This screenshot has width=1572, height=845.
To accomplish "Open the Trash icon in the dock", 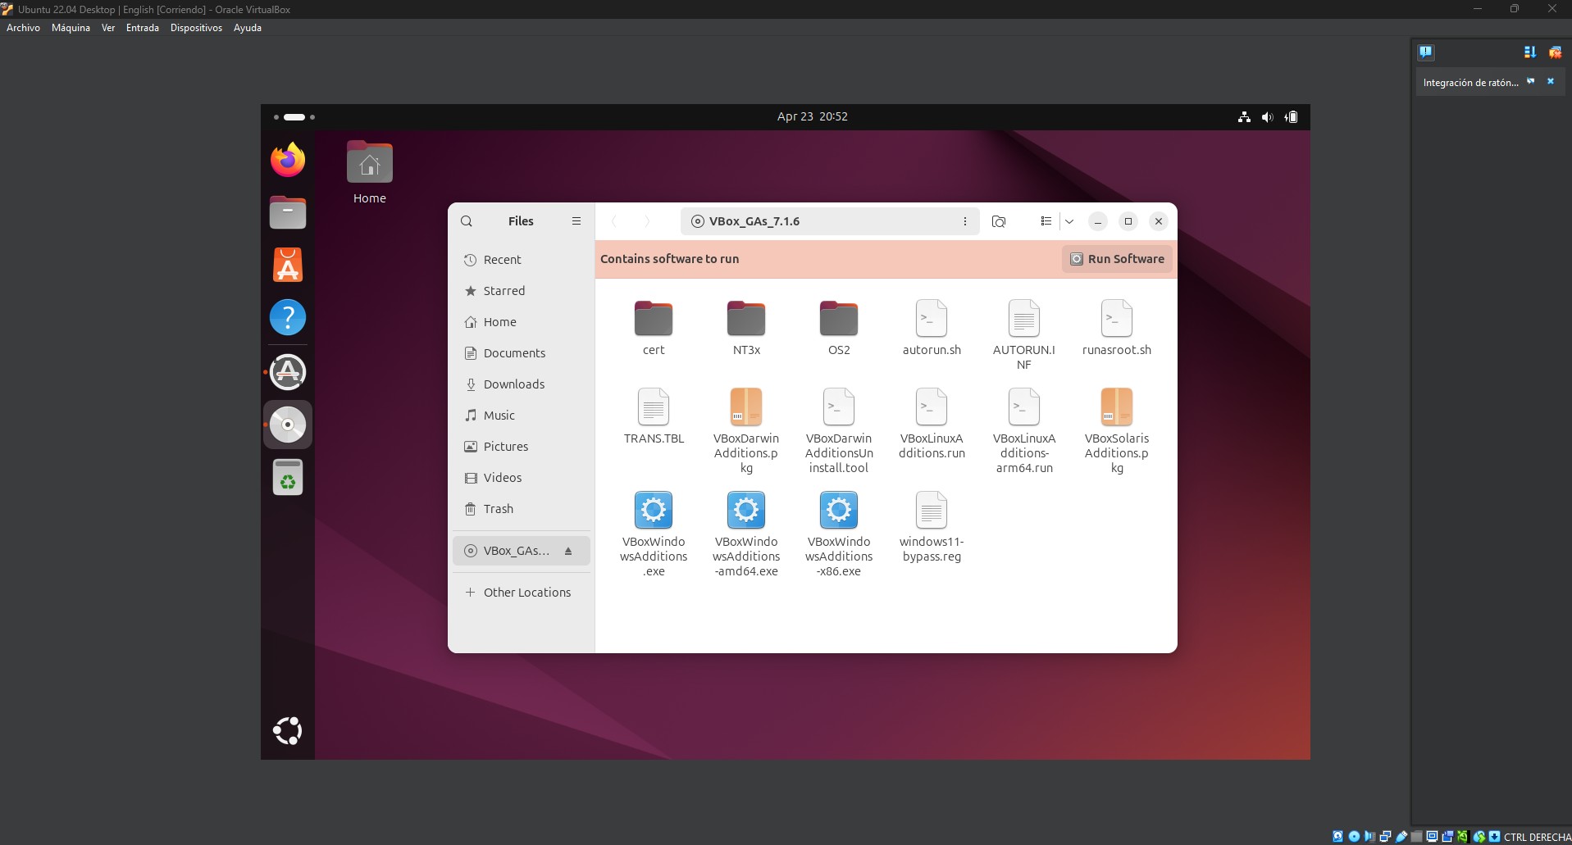I will 288,477.
